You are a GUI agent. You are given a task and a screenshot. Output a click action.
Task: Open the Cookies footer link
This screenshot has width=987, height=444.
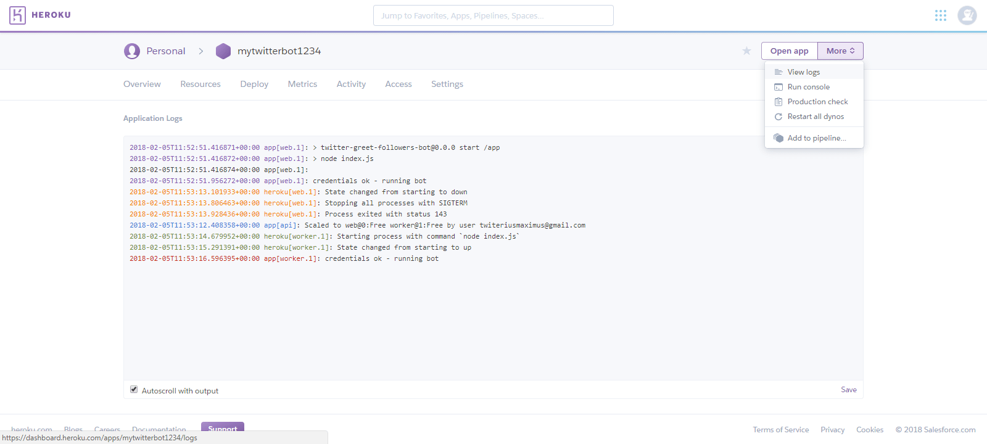tap(870, 430)
